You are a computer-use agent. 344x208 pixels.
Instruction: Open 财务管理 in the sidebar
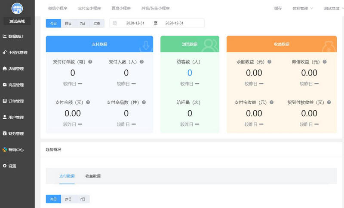[x=16, y=133]
